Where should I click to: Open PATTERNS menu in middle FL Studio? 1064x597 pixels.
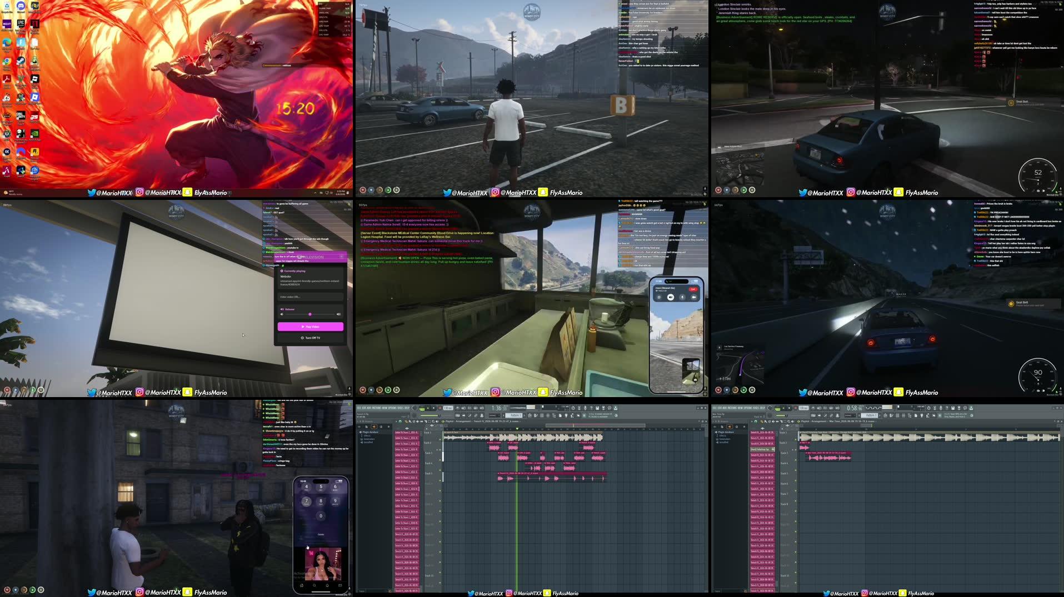(x=377, y=408)
